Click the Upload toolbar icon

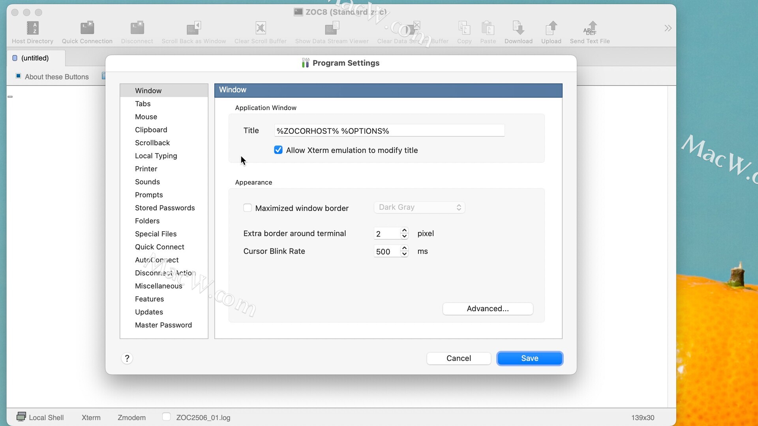(551, 28)
